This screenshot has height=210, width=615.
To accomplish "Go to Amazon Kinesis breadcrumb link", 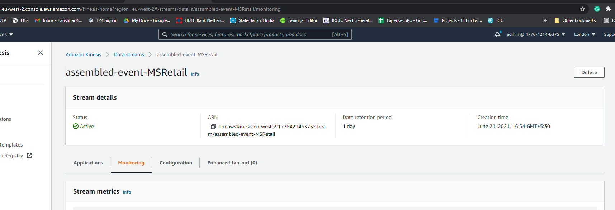I will [83, 54].
